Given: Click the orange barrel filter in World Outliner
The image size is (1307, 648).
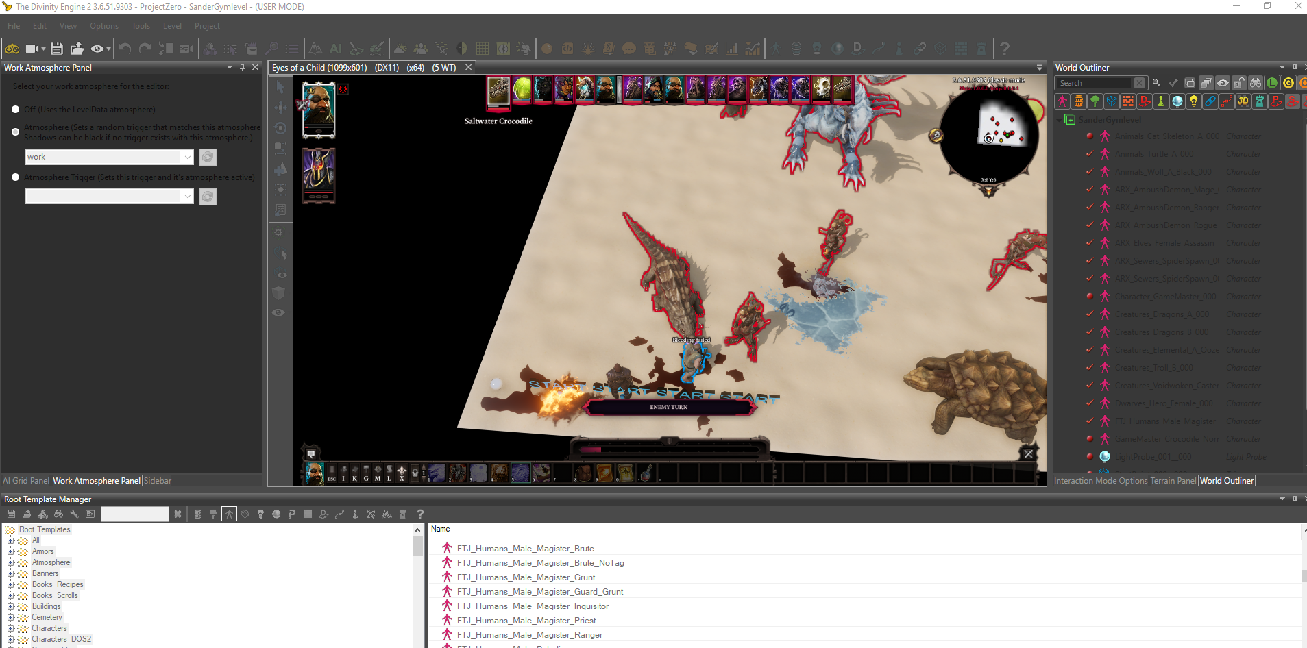Looking at the screenshot, I should (x=1079, y=101).
